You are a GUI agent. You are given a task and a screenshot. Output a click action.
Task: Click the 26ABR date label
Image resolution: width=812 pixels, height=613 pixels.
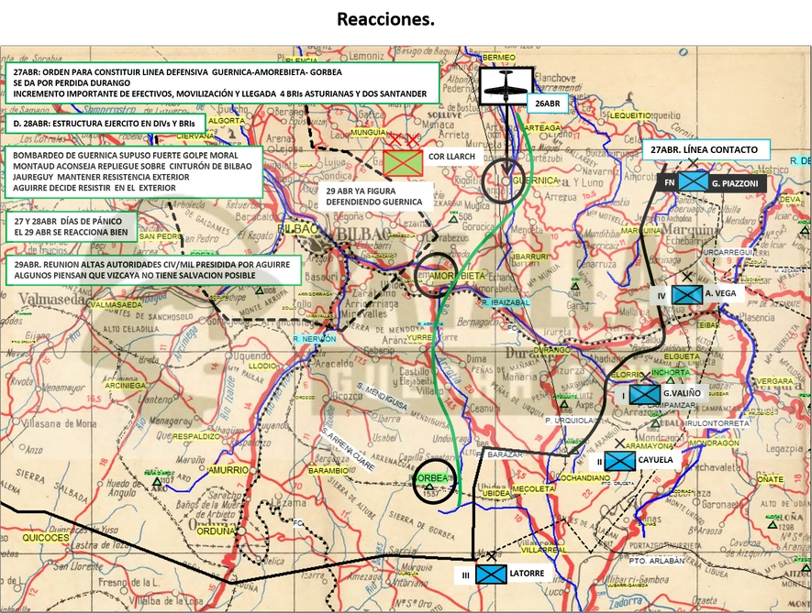pos(548,104)
